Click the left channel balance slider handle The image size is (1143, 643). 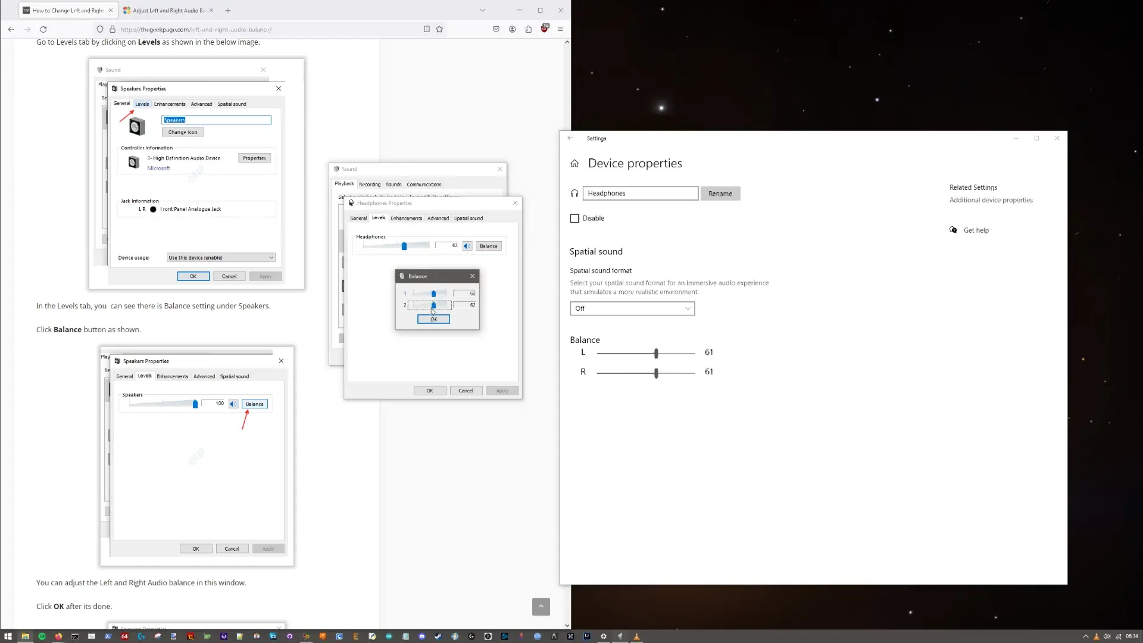656,353
